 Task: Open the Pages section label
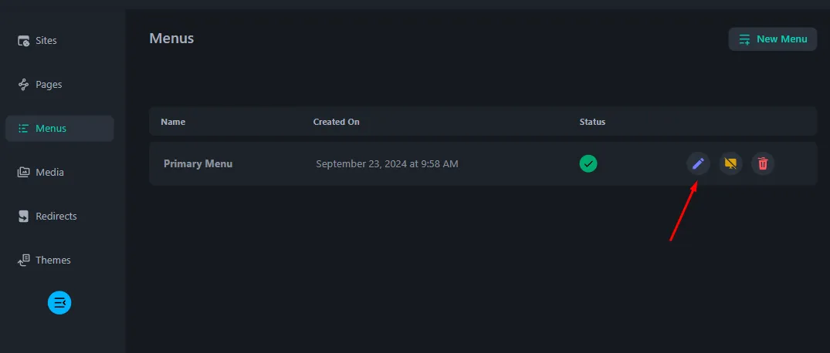[49, 85]
